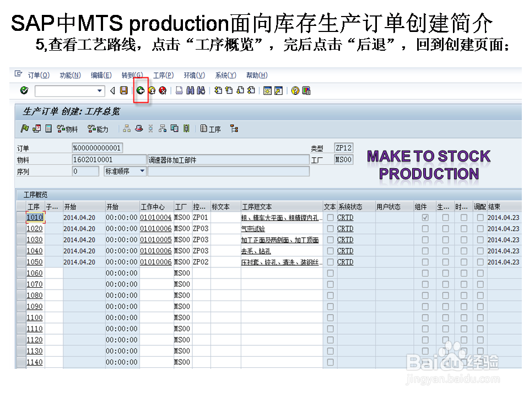Go to previous page icon

tap(229, 90)
